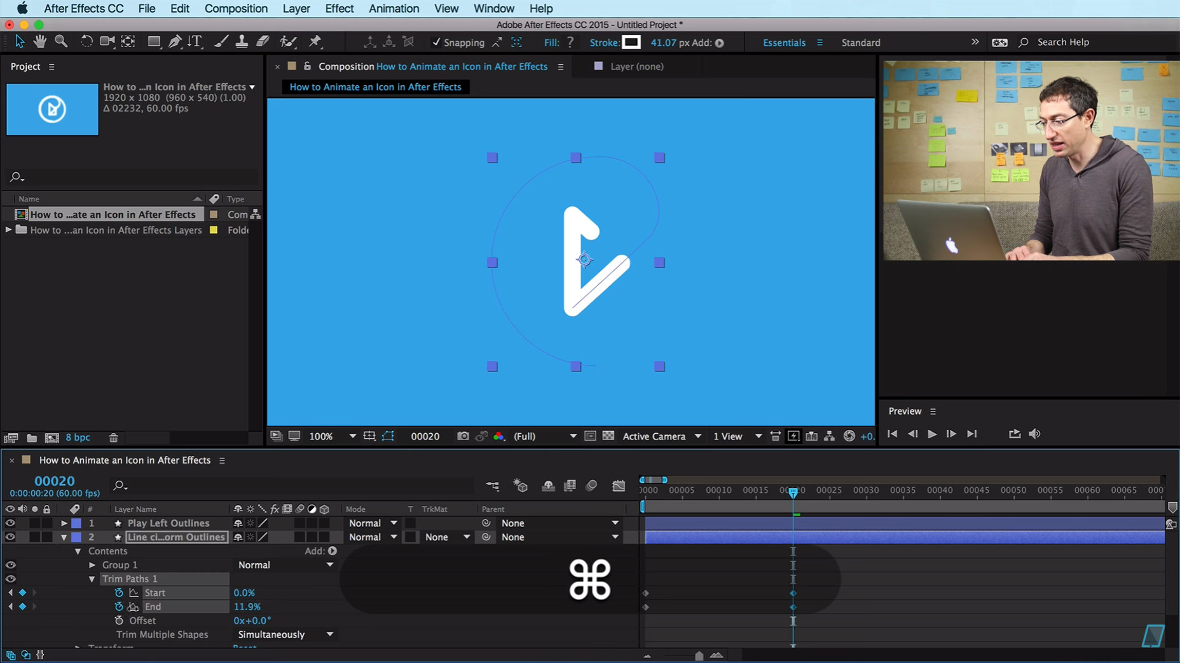Click the Stroke color swatch
This screenshot has width=1180, height=663.
tap(631, 43)
